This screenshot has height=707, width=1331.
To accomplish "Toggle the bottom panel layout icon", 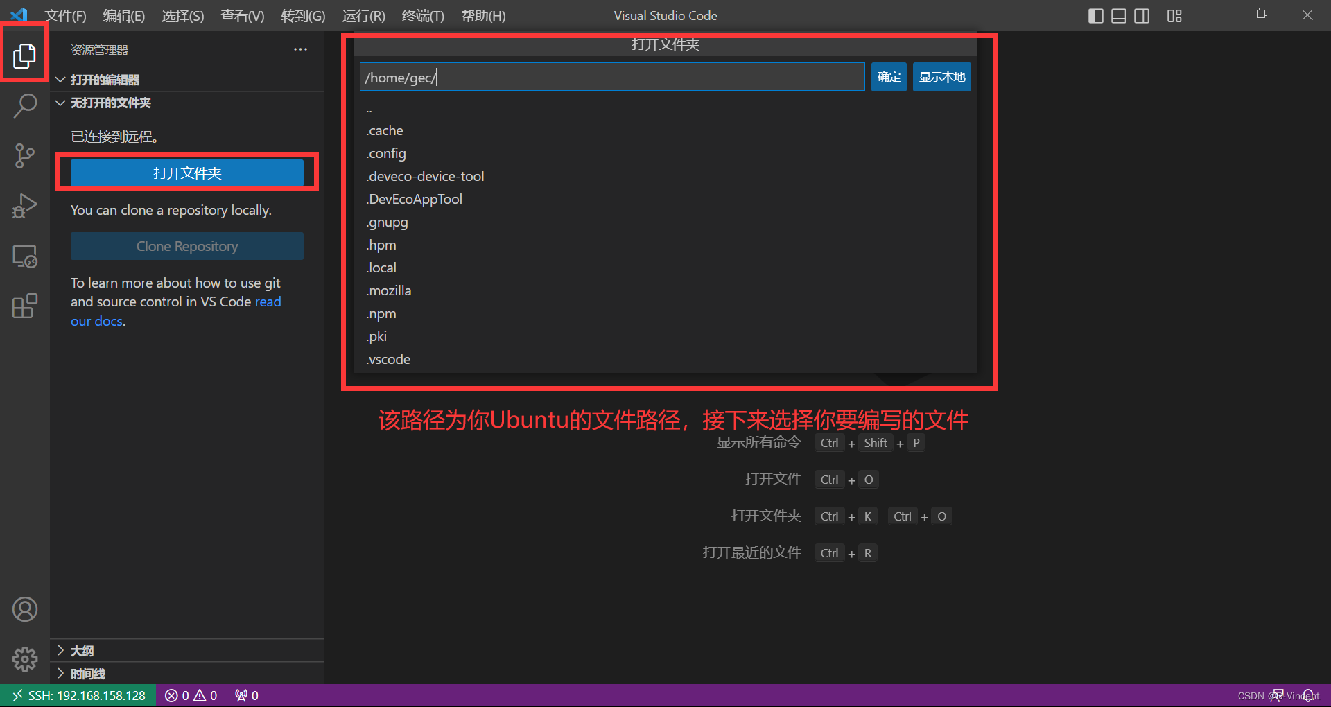I will tap(1118, 16).
